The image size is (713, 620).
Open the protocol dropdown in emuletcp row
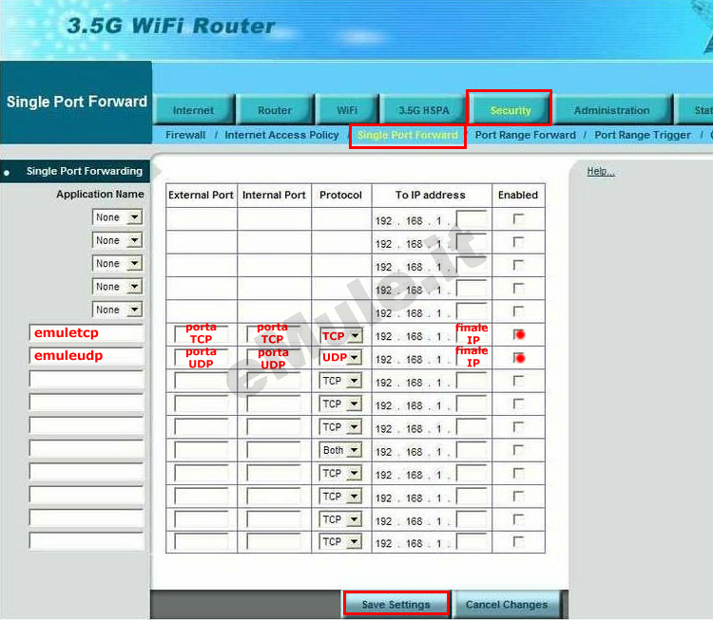pyautogui.click(x=340, y=336)
